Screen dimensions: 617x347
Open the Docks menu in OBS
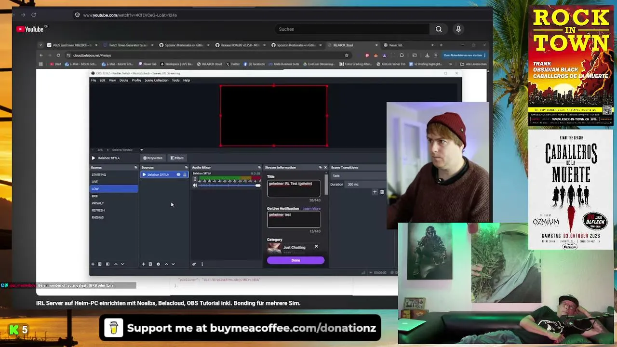coord(124,80)
